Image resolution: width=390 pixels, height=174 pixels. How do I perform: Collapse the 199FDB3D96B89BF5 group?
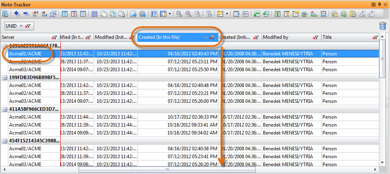point(5,78)
